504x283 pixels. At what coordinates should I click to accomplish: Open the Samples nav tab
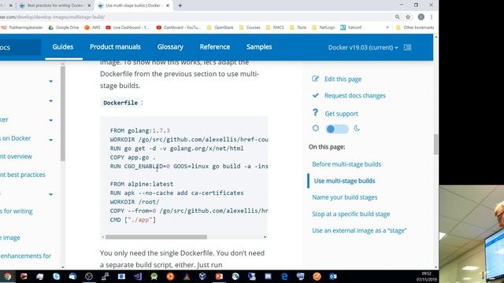[x=259, y=47]
